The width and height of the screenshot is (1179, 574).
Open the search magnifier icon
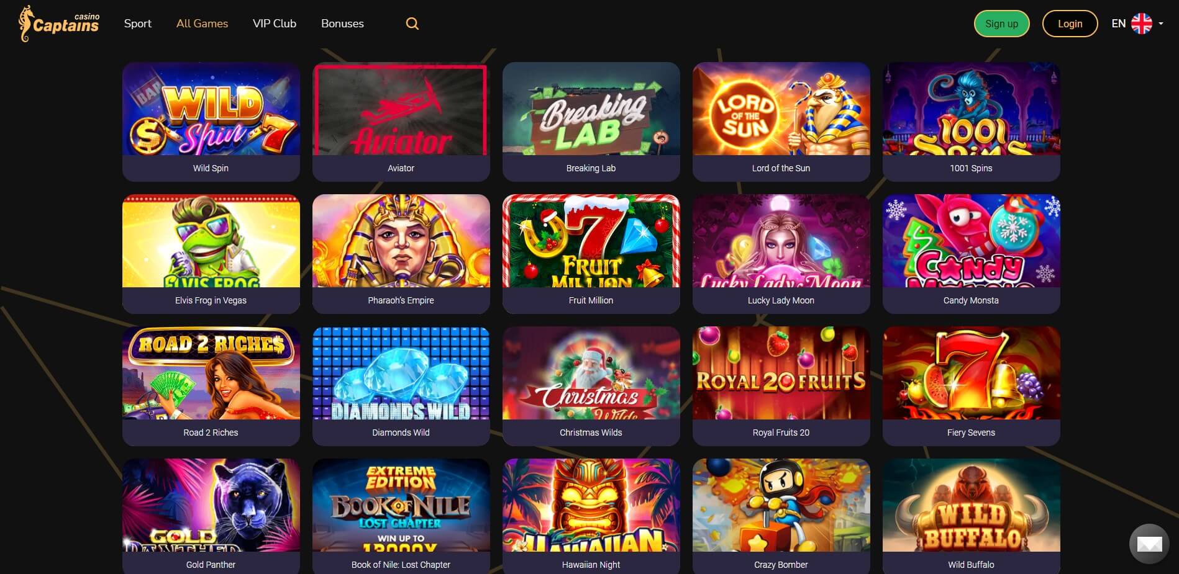coord(412,24)
